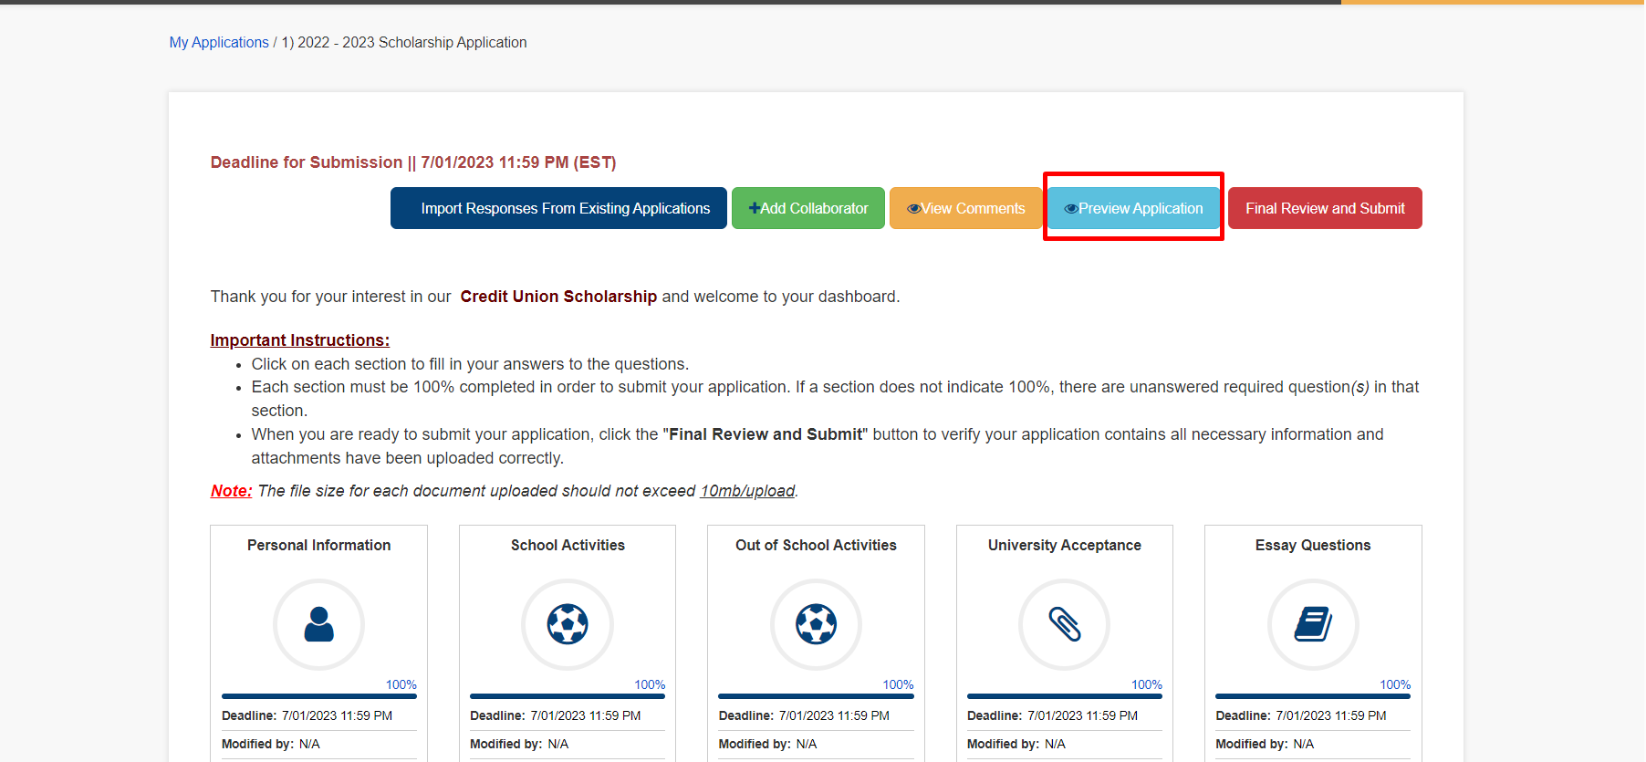Click the underlined 10mb/upload text
Viewport: 1646px width, 762px height.
click(747, 491)
